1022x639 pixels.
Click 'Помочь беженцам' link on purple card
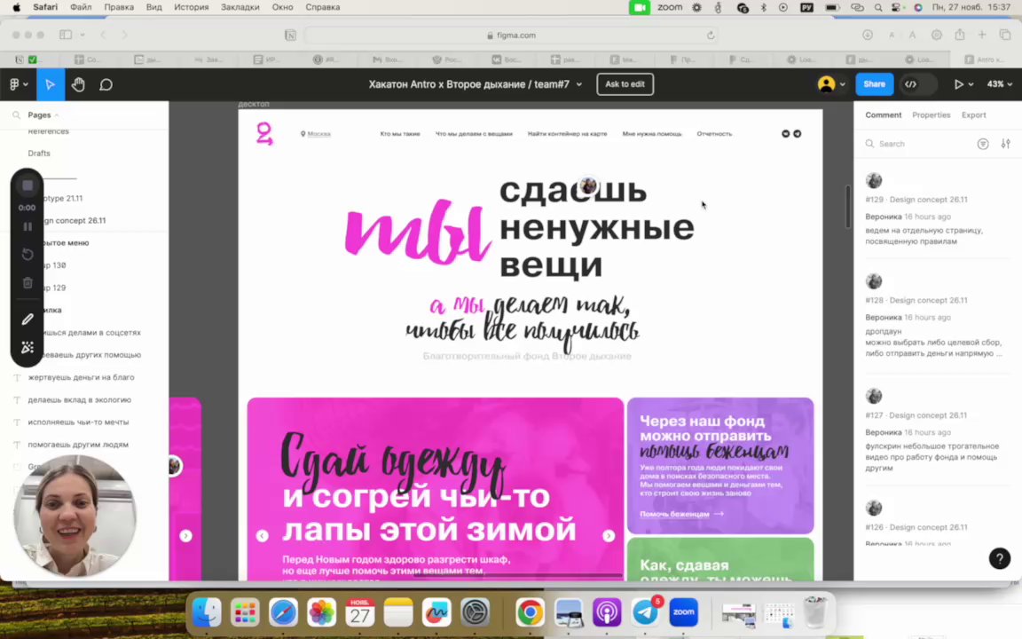(681, 514)
